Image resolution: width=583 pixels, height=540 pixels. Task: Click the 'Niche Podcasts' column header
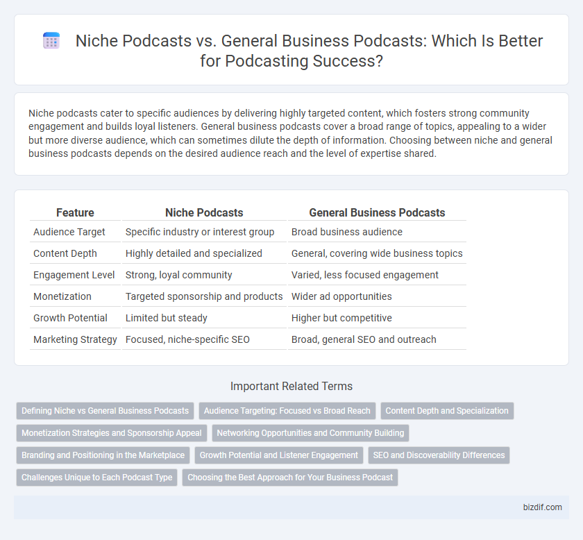[x=204, y=212]
